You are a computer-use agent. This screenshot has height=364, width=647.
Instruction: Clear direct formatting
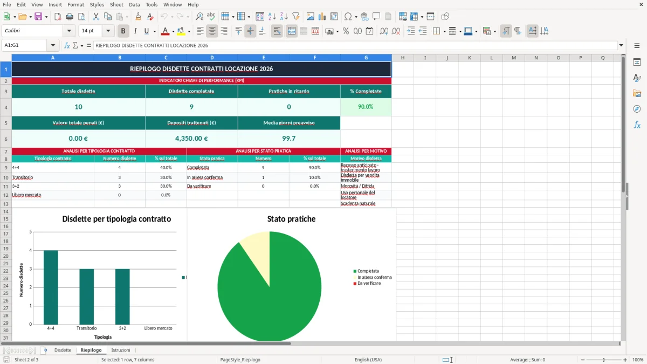[150, 17]
